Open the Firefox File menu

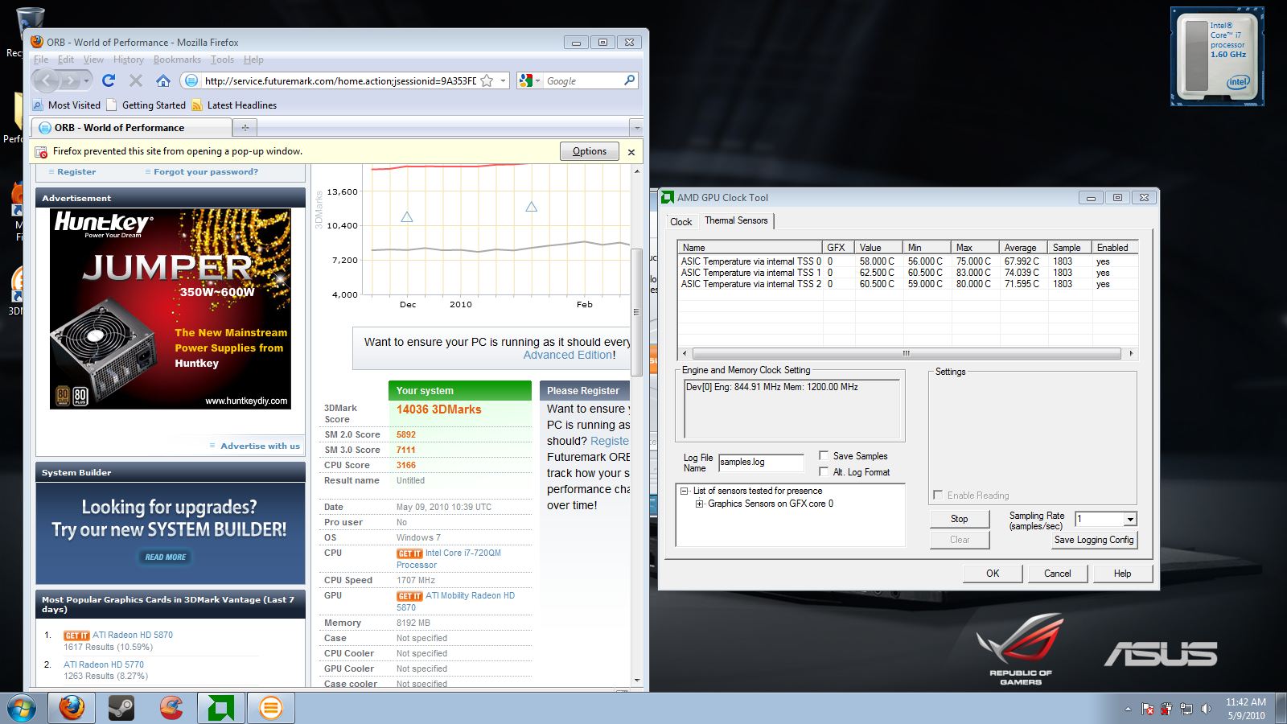(41, 60)
